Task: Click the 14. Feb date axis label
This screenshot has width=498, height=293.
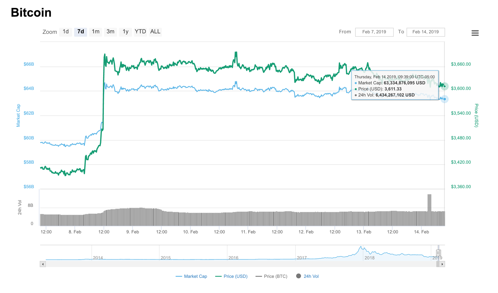Action: pos(421,232)
